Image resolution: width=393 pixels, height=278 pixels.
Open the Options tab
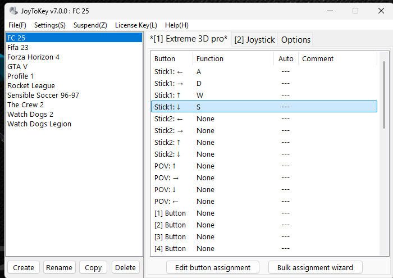tap(295, 40)
